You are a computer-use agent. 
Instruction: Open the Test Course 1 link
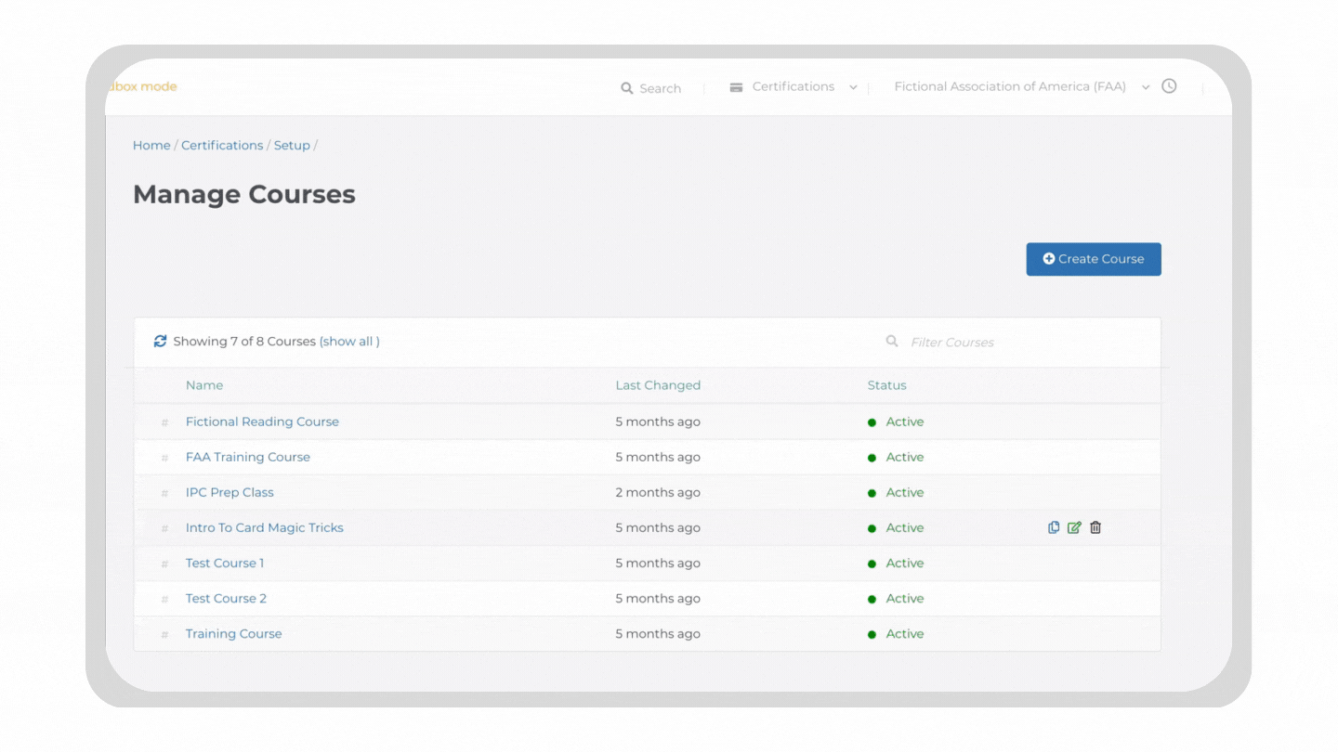pos(225,563)
